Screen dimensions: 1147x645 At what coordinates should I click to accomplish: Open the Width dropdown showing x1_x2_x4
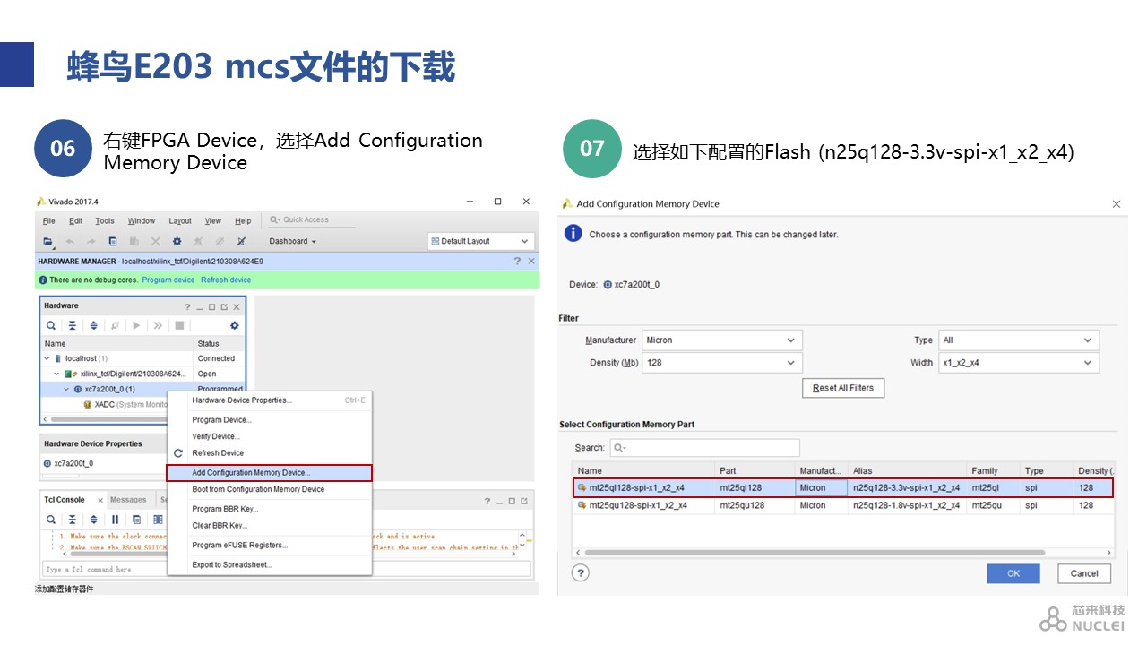coord(1018,363)
